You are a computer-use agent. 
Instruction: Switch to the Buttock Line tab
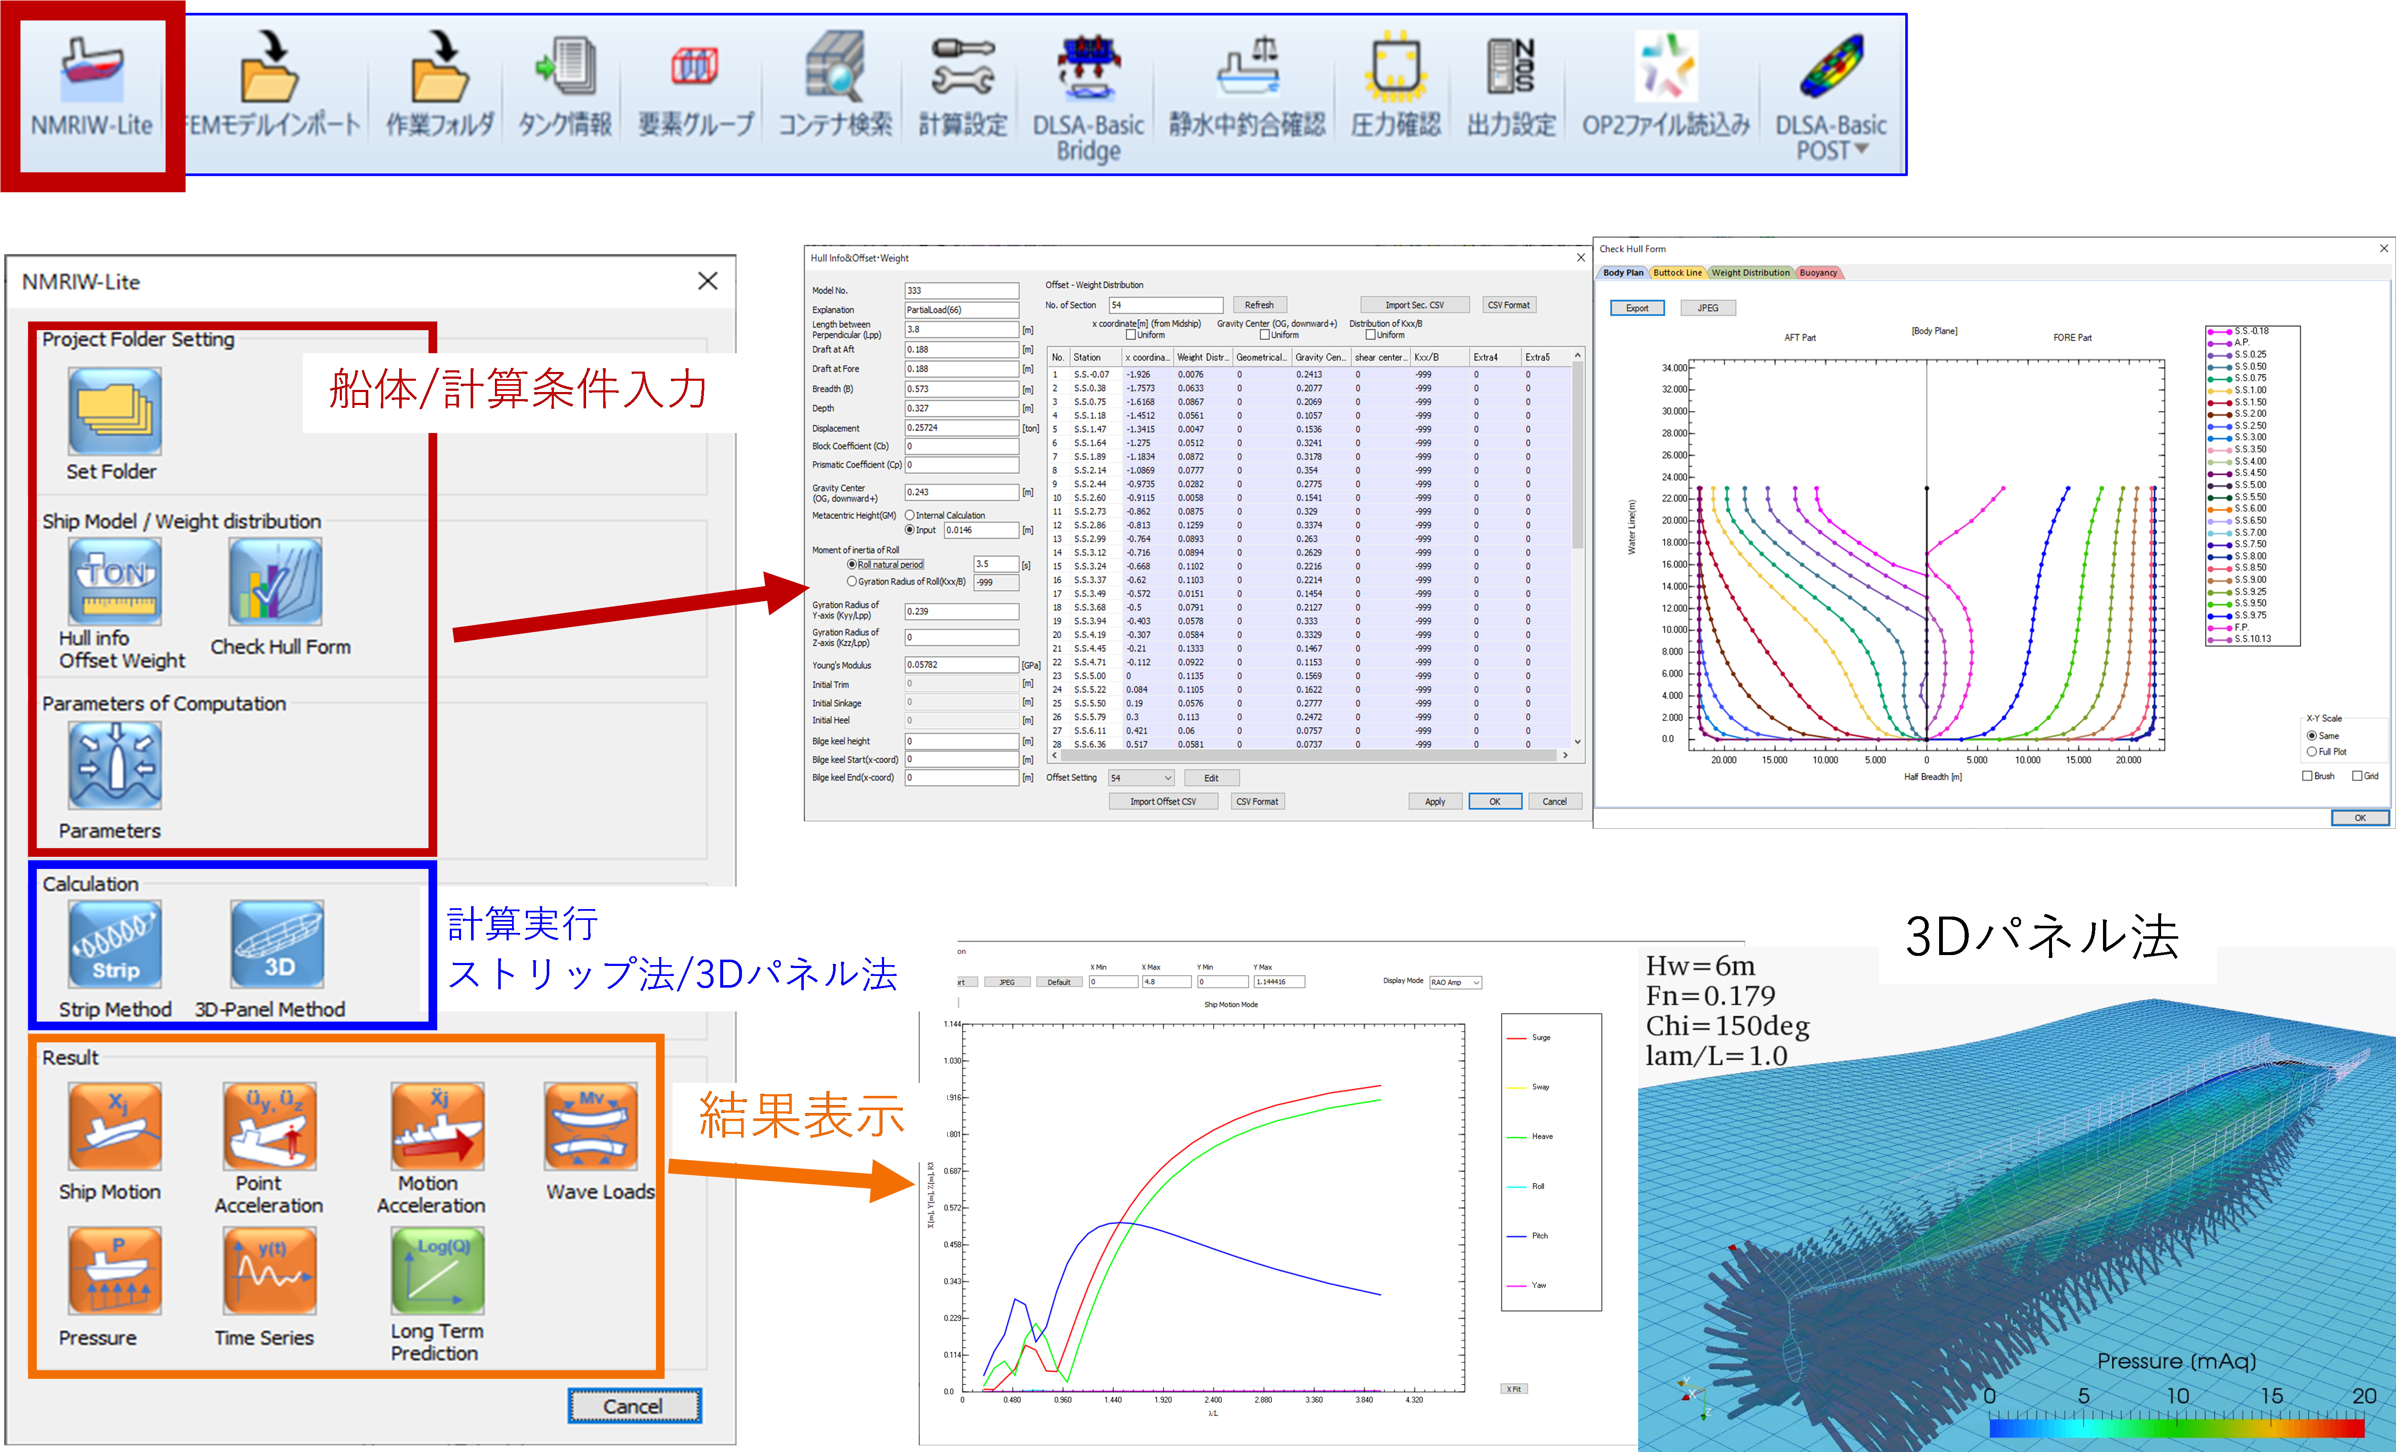pyautogui.click(x=1677, y=273)
